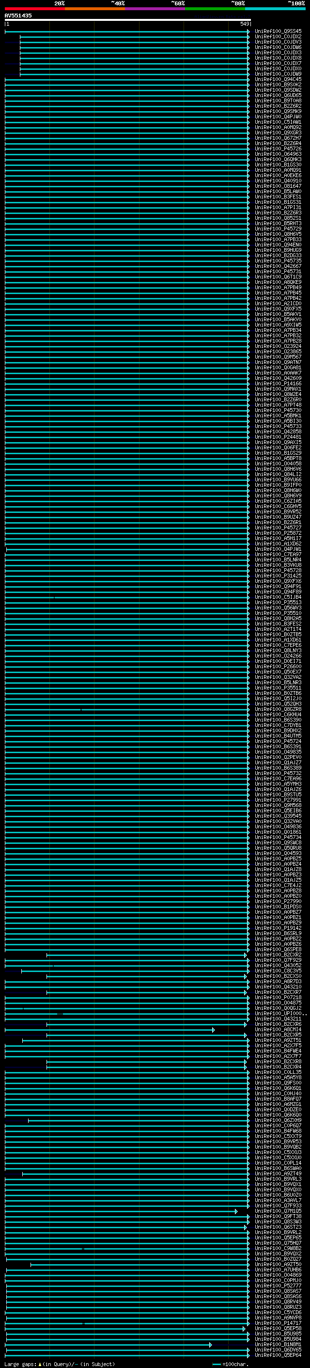Select label UniRef100_B2DG33
The width and height of the screenshot is (310, 1368).
(x=278, y=255)
